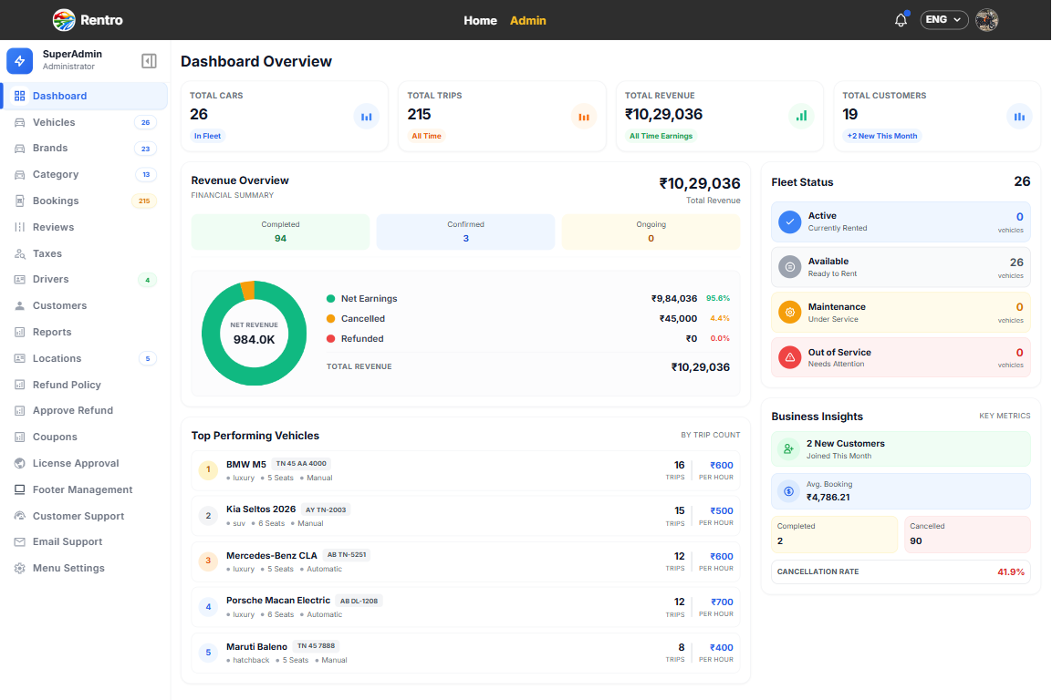Click the green Net Earnings legend dot
The image size is (1052, 700).
[x=331, y=299]
